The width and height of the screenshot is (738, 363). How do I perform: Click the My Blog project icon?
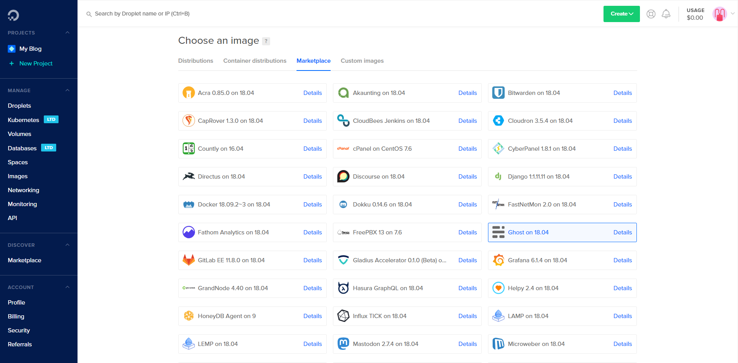tap(12, 49)
